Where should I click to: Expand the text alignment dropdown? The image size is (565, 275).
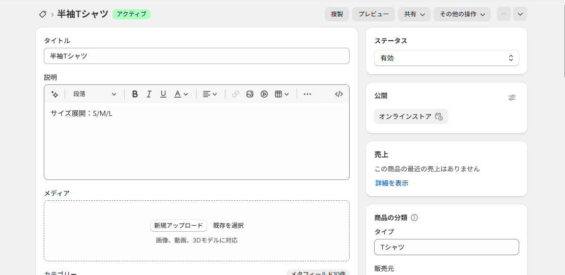[x=210, y=94]
